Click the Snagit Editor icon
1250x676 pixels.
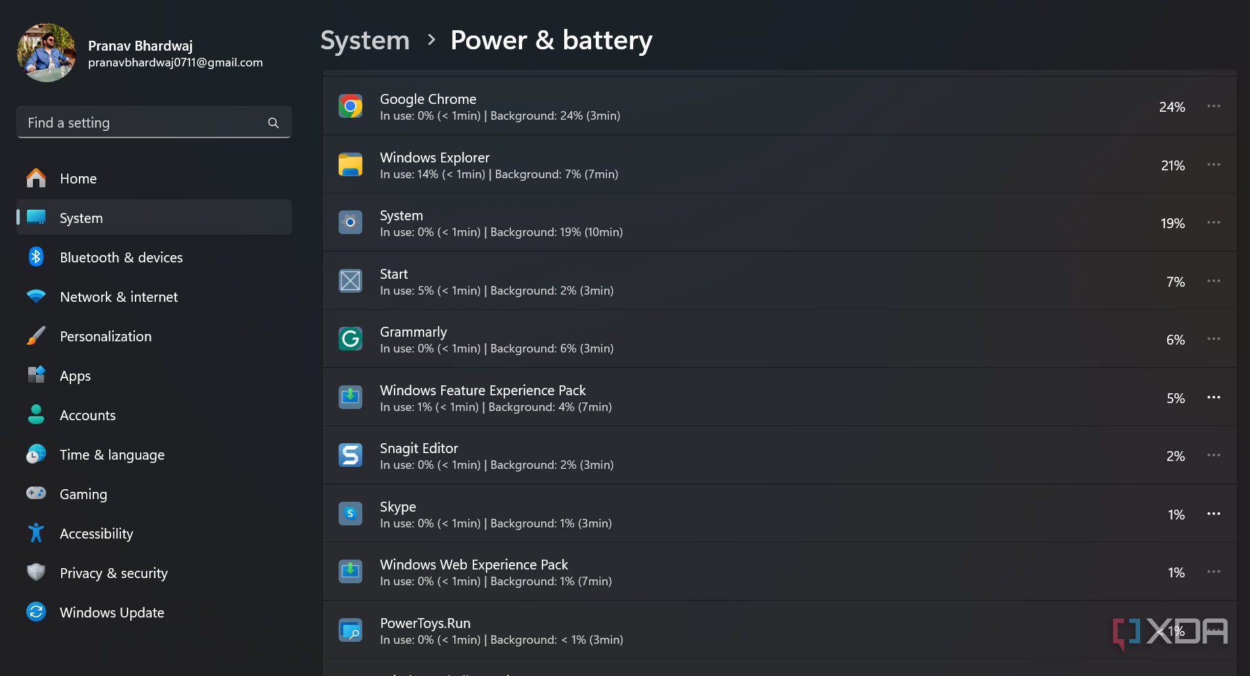point(350,455)
